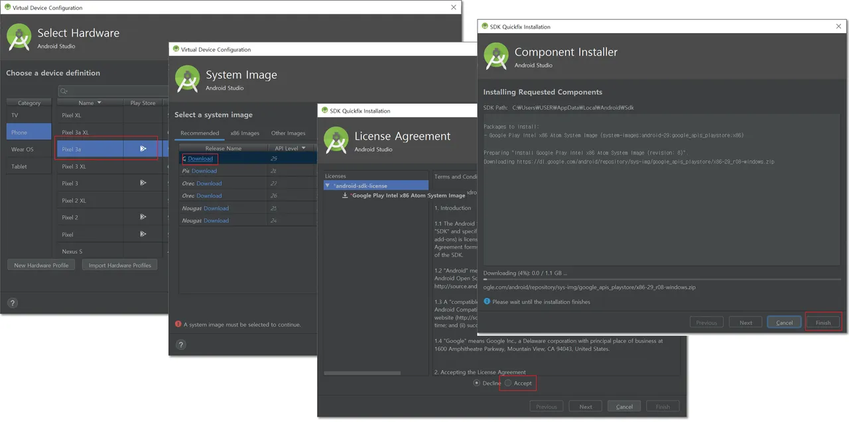Collapse the android-sdk-license tree node
The width and height of the screenshot is (849, 422).
(x=328, y=185)
